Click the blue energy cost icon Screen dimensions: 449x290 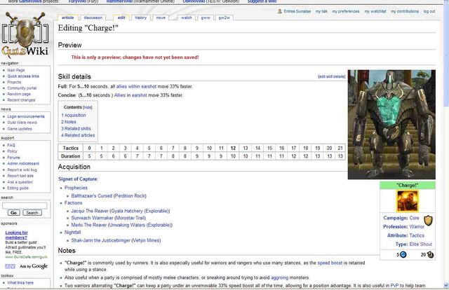[403, 254]
